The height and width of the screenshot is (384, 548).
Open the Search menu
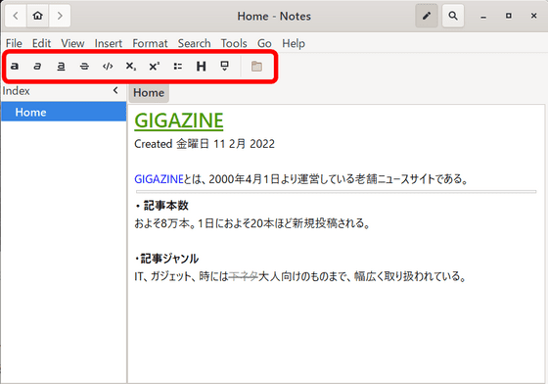195,43
